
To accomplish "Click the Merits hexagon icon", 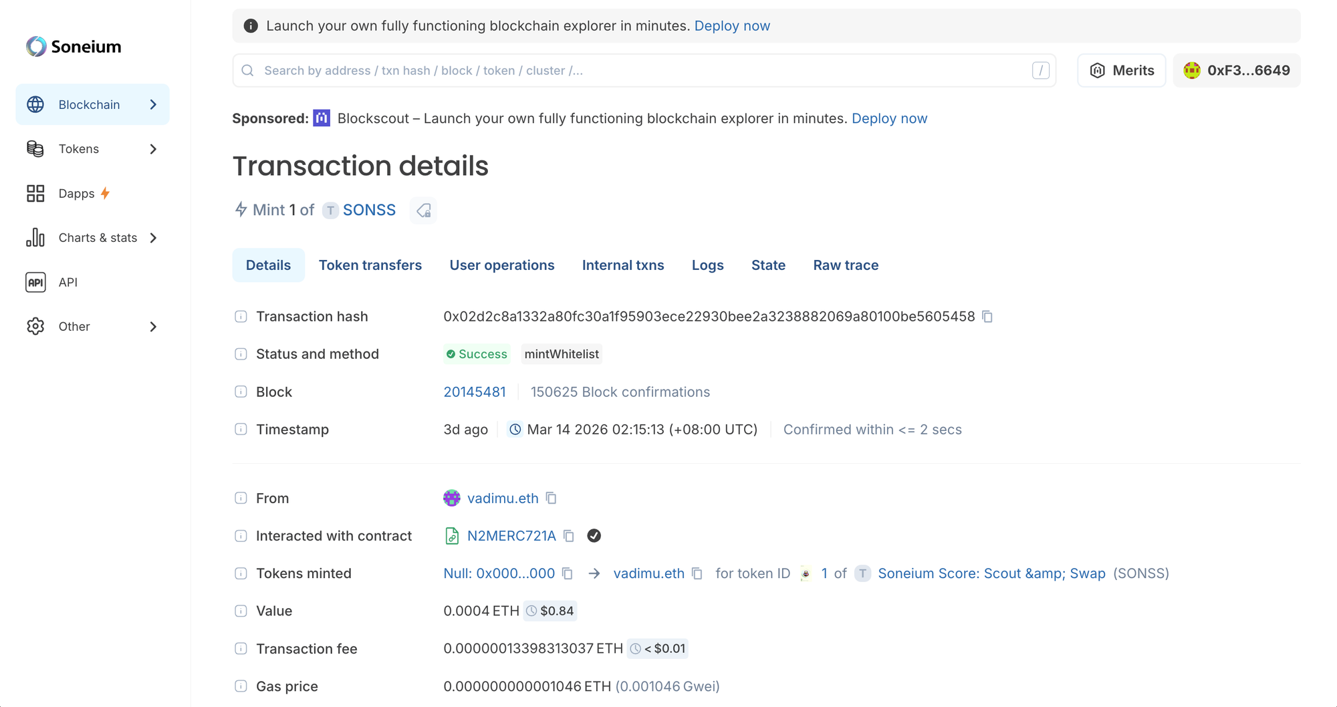I will (1097, 70).
